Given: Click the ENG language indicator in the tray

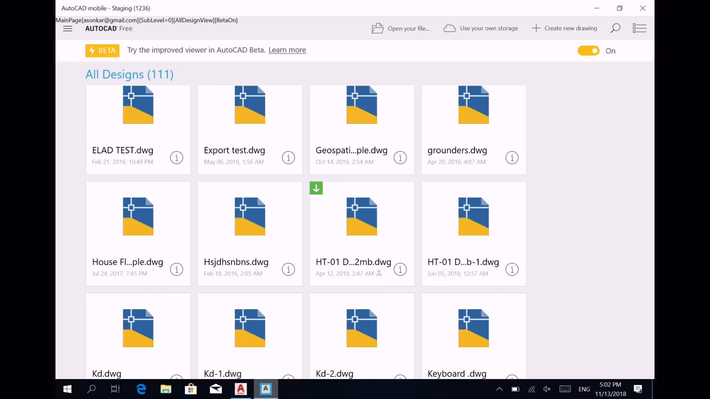Looking at the screenshot, I should (x=584, y=389).
